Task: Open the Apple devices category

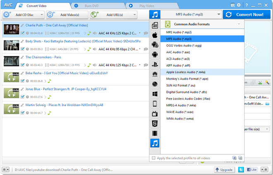Action: click(155, 35)
